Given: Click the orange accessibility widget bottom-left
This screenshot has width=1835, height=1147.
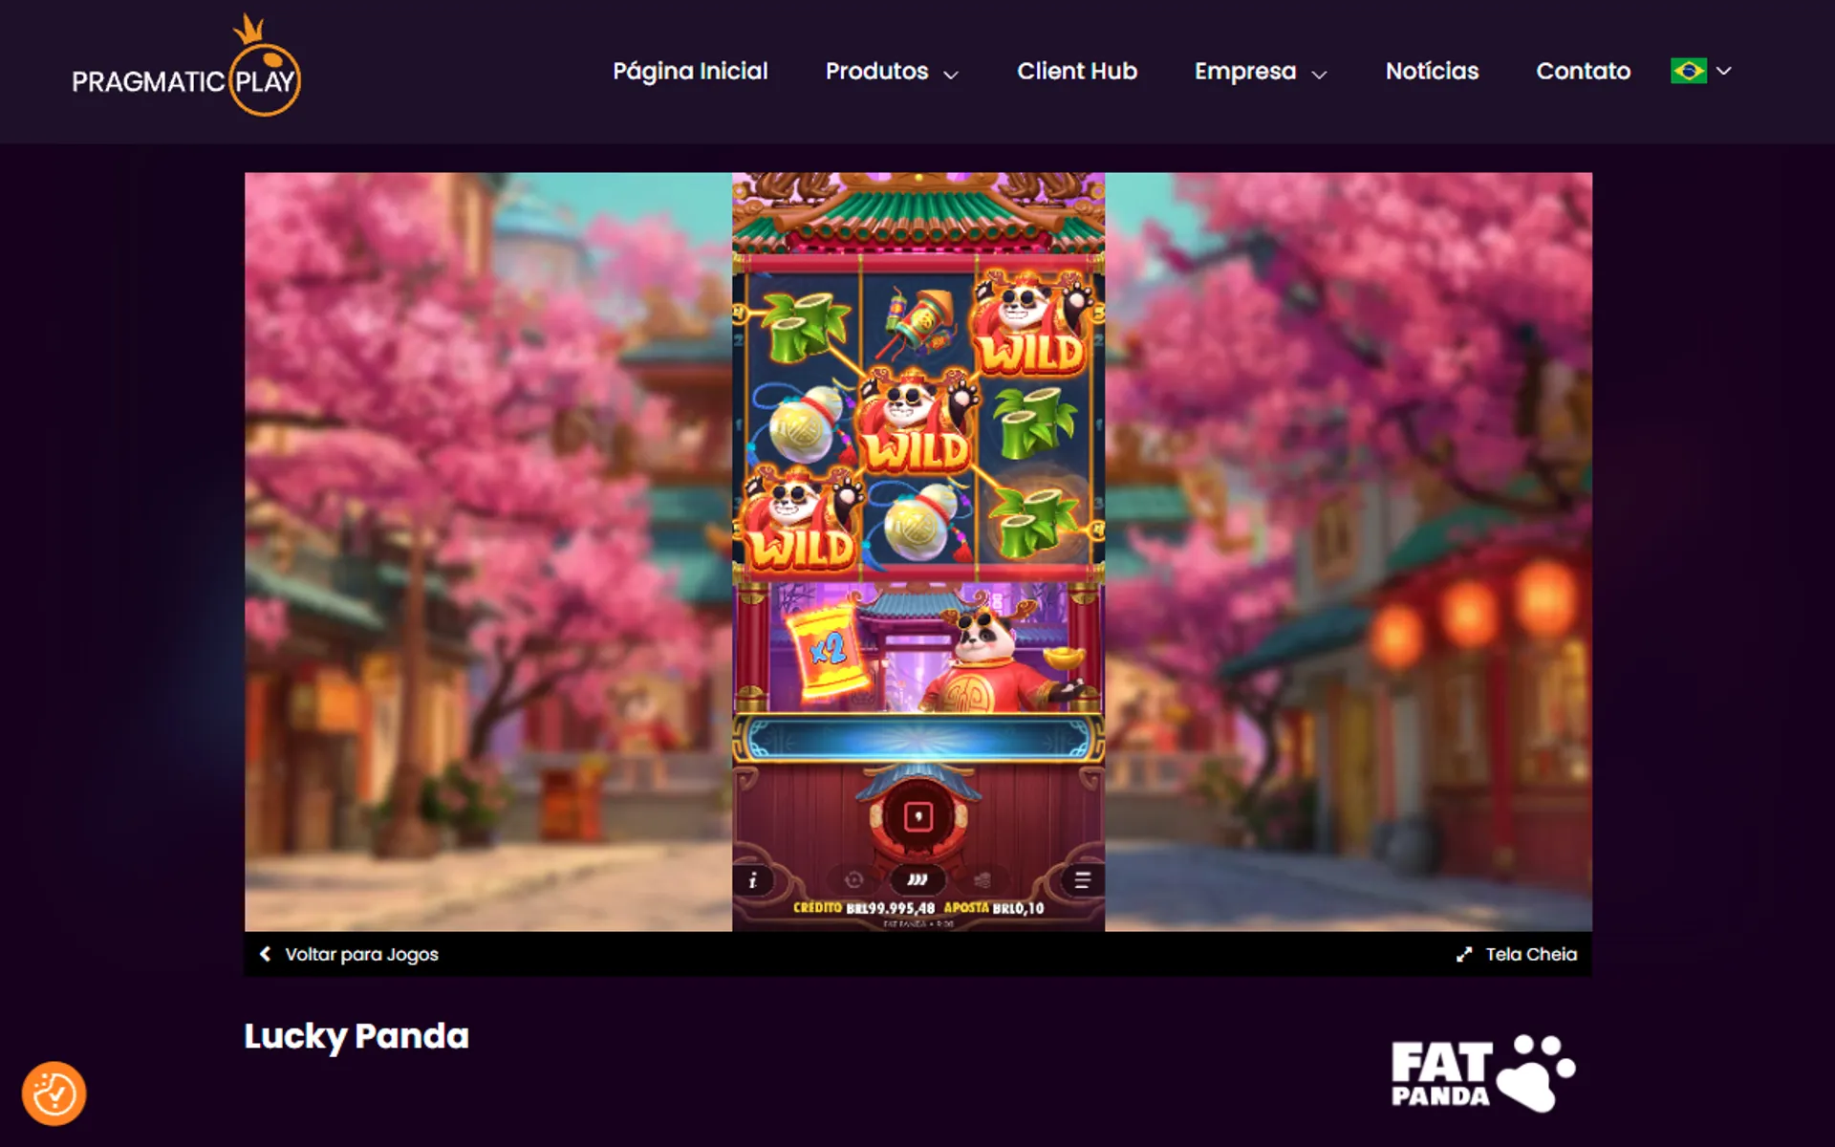Looking at the screenshot, I should [54, 1093].
